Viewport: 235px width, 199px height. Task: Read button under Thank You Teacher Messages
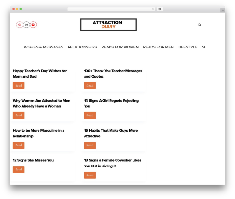tap(90, 86)
